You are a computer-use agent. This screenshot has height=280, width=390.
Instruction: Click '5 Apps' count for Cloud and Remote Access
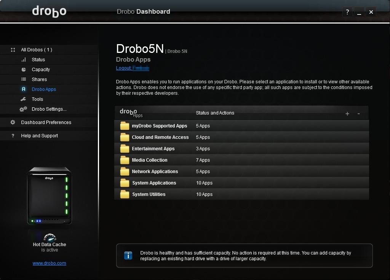click(203, 137)
